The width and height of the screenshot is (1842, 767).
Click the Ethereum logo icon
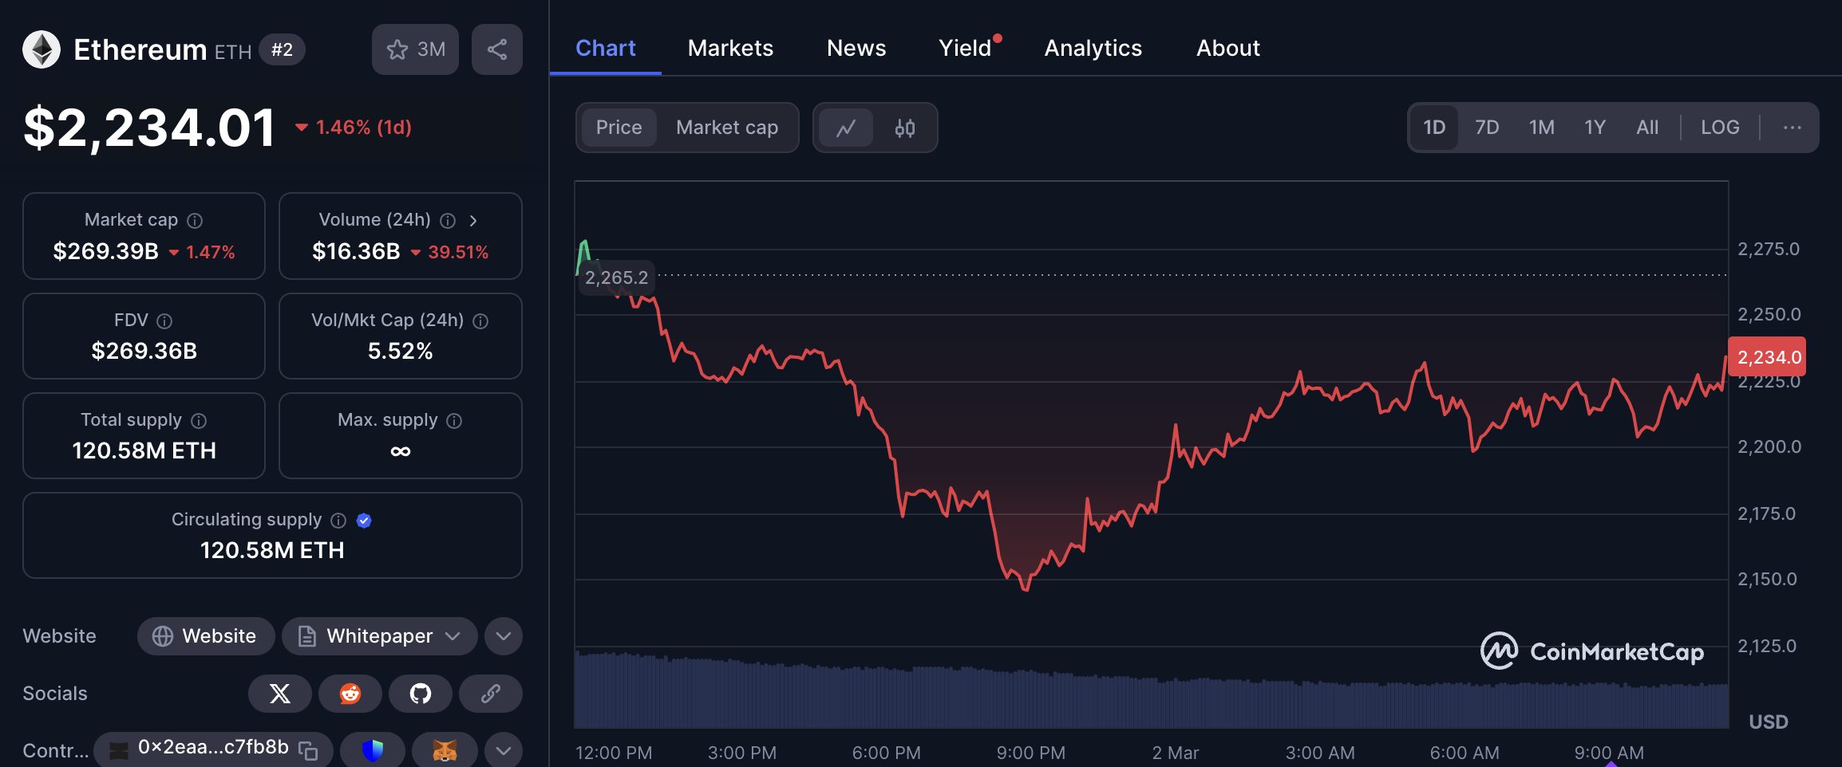tap(42, 49)
